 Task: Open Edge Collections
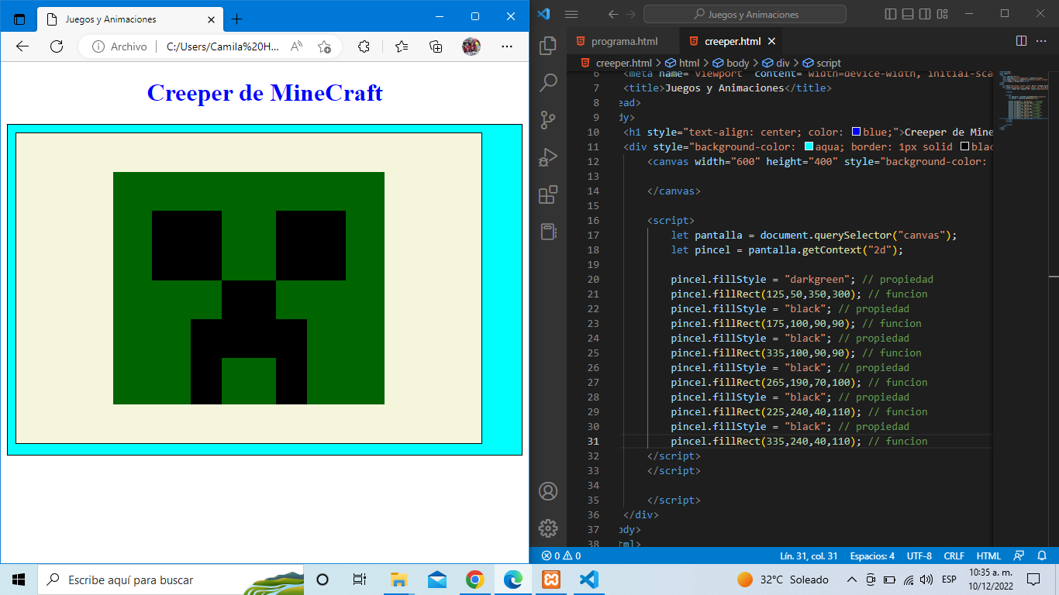[x=436, y=46]
